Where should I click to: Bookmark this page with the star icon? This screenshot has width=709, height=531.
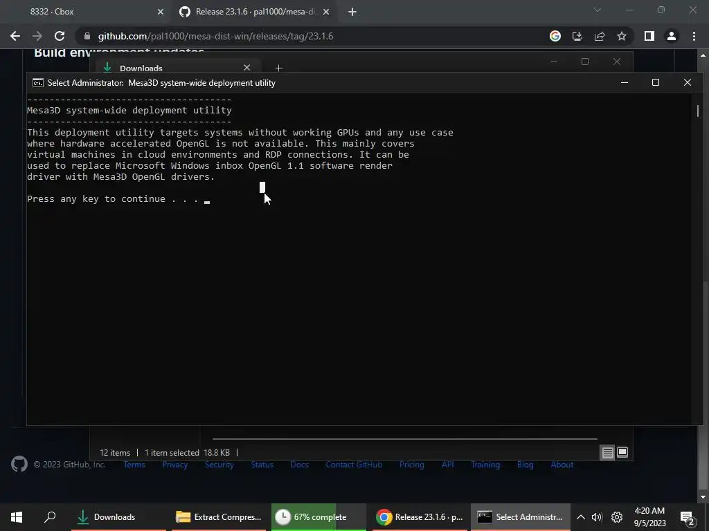[622, 36]
